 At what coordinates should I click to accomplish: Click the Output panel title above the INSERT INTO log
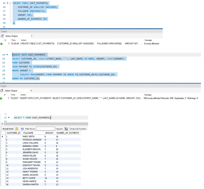pos(3,86)
